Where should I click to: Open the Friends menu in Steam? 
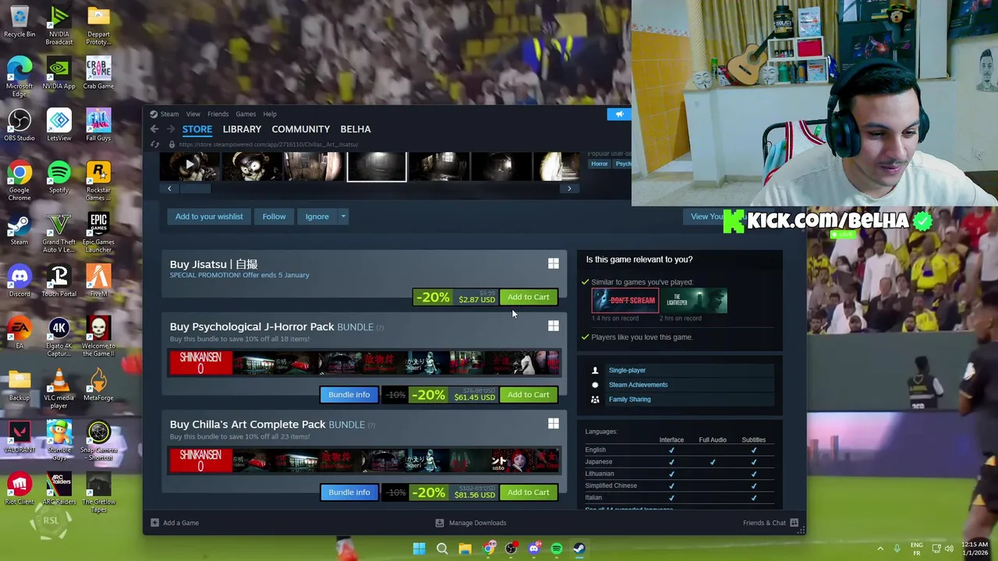click(x=218, y=114)
